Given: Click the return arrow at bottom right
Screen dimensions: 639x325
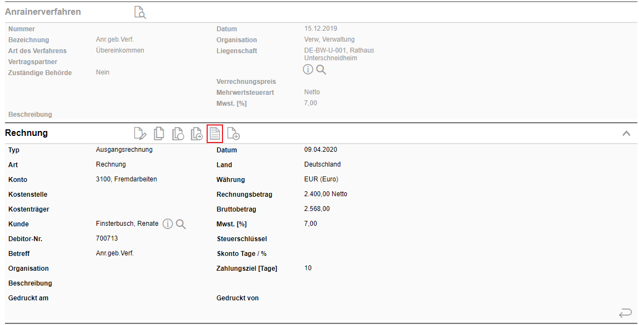Looking at the screenshot, I should pos(625,313).
